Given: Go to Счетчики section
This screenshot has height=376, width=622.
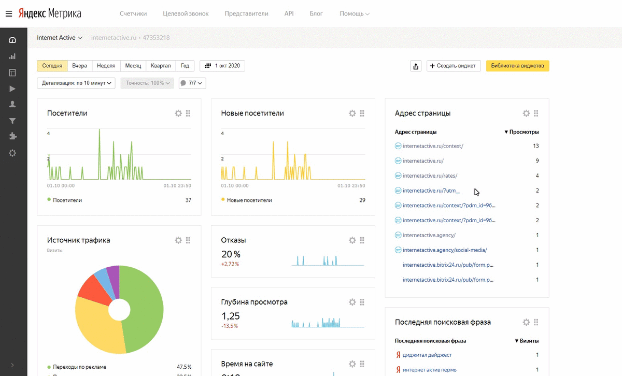Looking at the screenshot, I should 133,13.
